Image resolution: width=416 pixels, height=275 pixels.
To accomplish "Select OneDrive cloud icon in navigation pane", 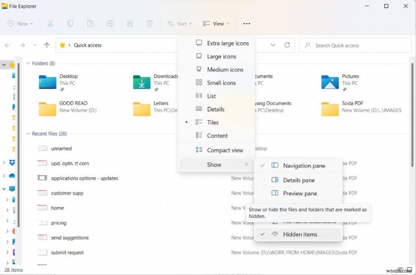I will [12, 176].
